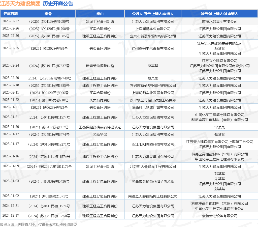
Task: Click case number (2024)苏0206诉前调11176号
Action: click(x=49, y=166)
